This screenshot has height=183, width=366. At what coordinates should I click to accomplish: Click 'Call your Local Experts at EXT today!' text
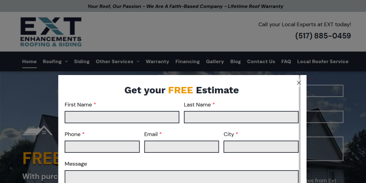(x=304, y=25)
